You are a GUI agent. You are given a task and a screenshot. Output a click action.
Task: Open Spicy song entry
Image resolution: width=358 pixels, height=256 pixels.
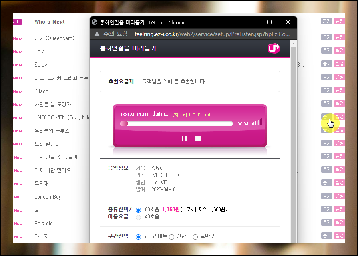click(x=40, y=65)
